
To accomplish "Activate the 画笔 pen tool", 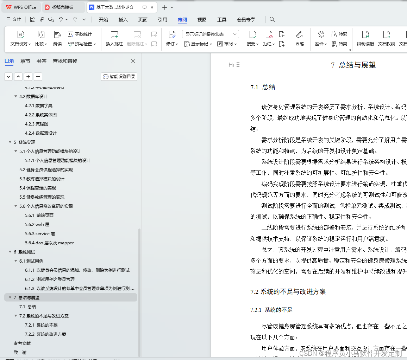I will (299, 38).
